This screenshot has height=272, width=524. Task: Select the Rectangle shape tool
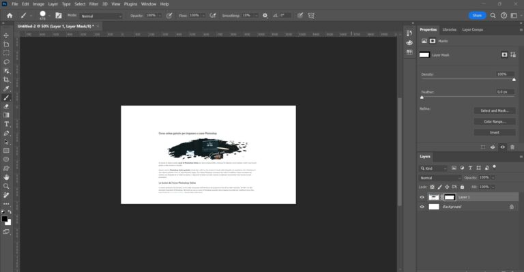click(x=6, y=151)
